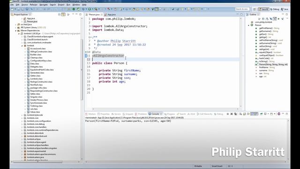Viewport: 300px width, 169px height.
Task: Toggle Show Console When Standard Out Changes
Action: coord(252,114)
